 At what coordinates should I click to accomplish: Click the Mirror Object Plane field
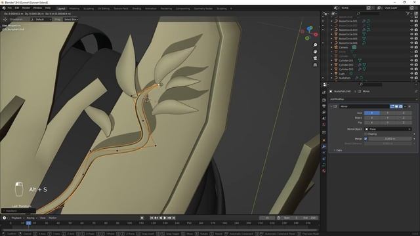[x=388, y=129]
